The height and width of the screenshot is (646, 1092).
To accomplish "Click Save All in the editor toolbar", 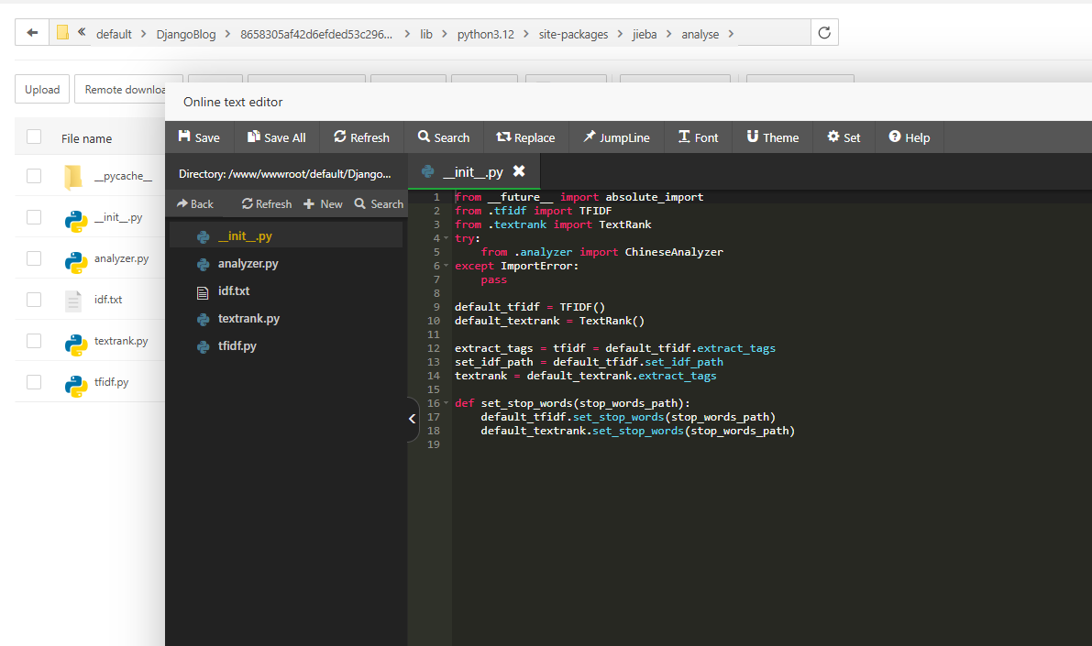I will coord(276,137).
